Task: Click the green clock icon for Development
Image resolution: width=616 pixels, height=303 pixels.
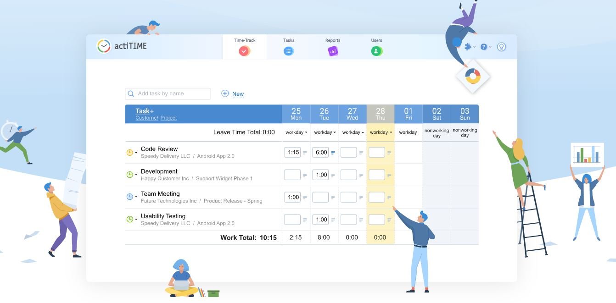Action: click(129, 175)
